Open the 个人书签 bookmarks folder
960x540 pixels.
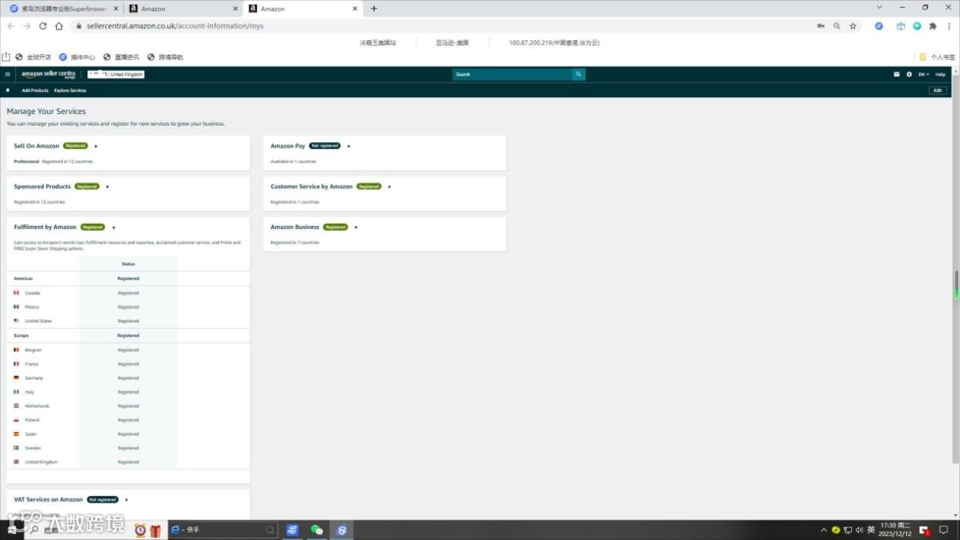[937, 57]
